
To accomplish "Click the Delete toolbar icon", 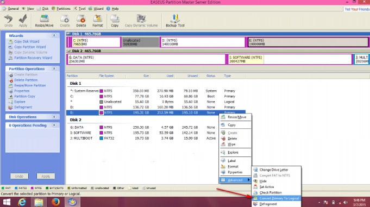I will click(81, 21).
